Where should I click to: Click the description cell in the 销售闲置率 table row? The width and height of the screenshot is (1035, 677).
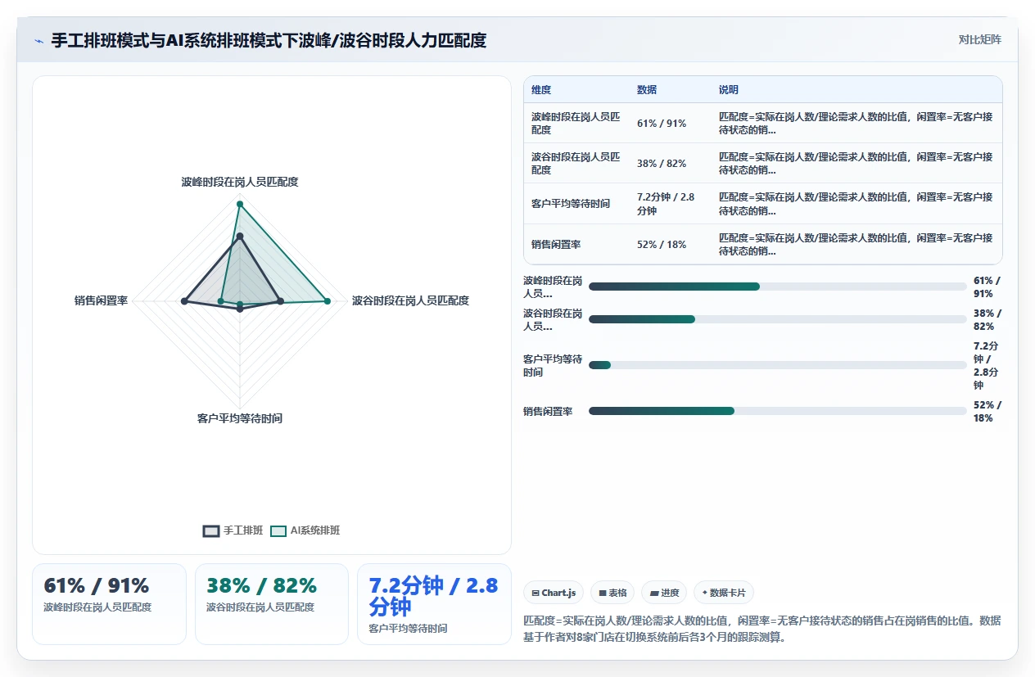[856, 245]
